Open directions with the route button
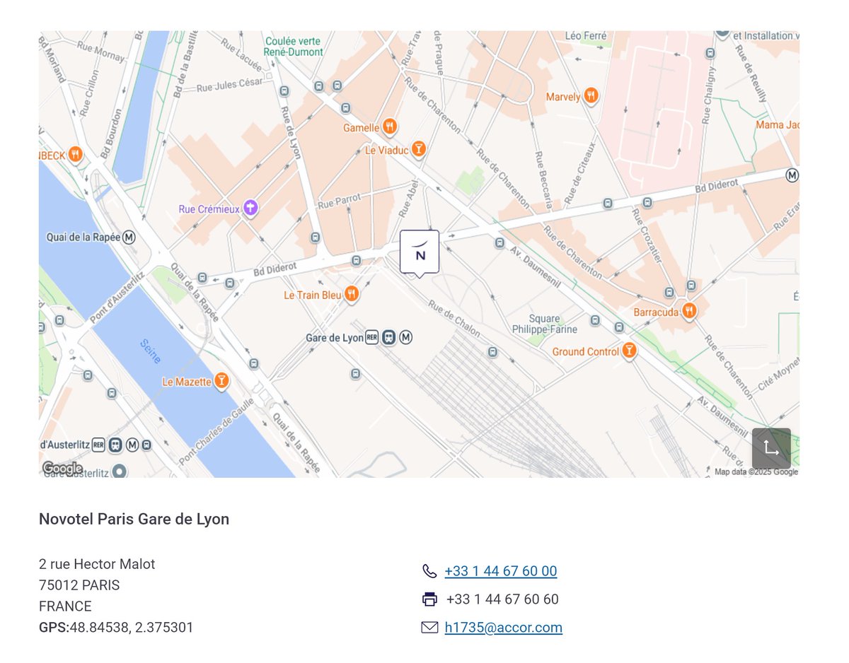The width and height of the screenshot is (849, 663). 771,447
